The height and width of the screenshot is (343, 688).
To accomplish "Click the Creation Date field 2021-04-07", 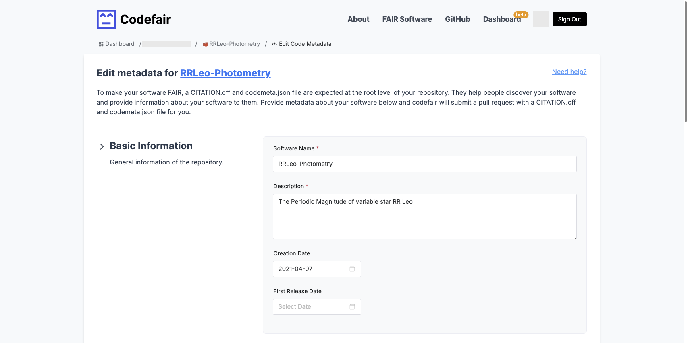I will point(317,269).
